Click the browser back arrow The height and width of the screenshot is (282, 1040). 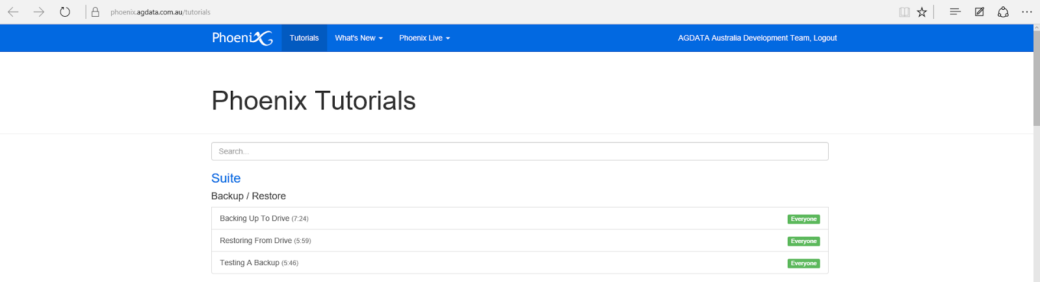click(x=13, y=12)
